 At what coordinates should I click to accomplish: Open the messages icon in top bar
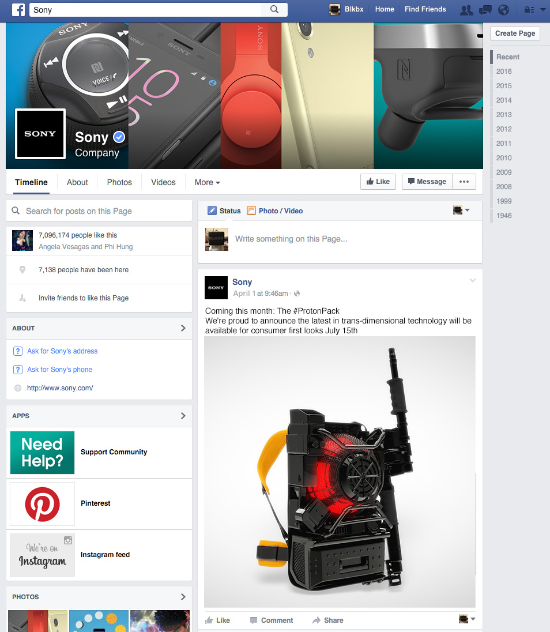coord(485,10)
